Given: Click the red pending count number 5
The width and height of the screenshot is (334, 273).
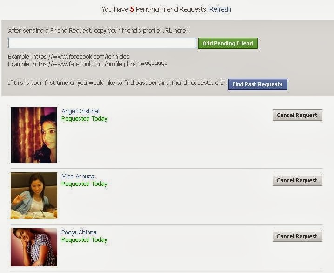Looking at the screenshot, I should pos(132,9).
